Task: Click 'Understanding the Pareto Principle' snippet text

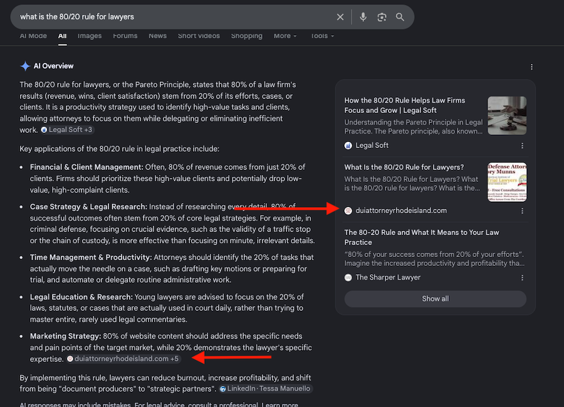Action: pyautogui.click(x=414, y=127)
